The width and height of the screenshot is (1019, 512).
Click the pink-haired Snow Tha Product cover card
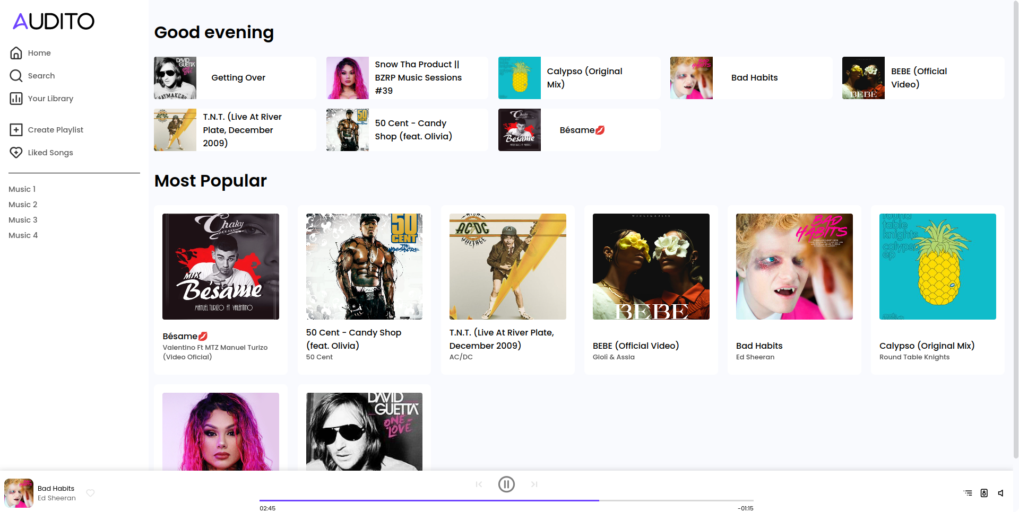pyautogui.click(x=221, y=431)
